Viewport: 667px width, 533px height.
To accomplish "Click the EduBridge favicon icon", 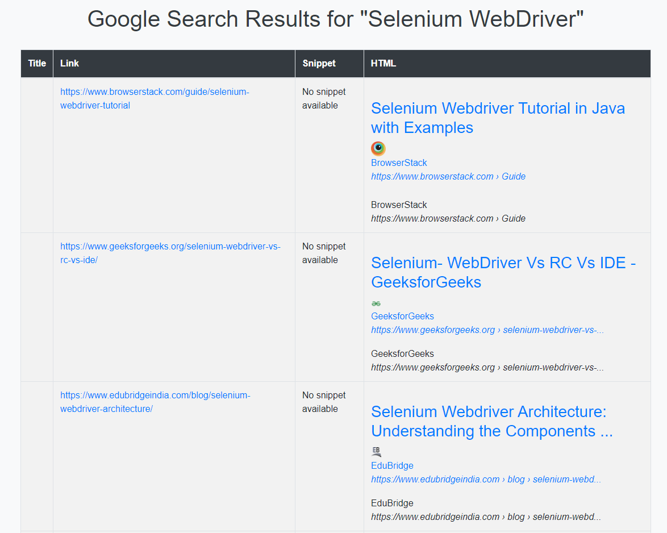I will [x=376, y=452].
